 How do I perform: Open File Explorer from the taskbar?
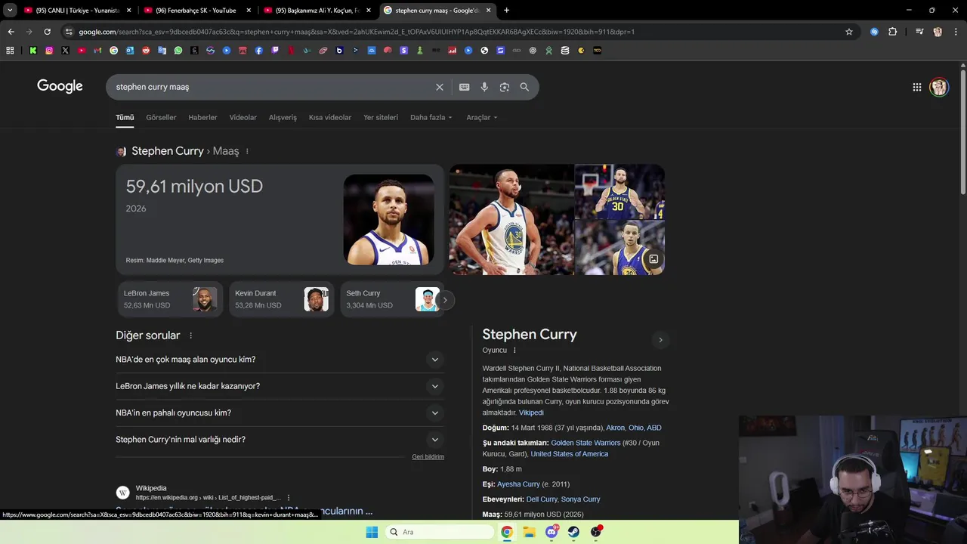pyautogui.click(x=530, y=532)
